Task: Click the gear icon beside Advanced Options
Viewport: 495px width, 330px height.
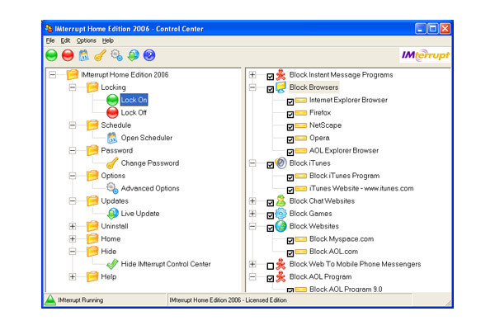Action: 112,188
